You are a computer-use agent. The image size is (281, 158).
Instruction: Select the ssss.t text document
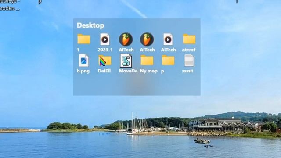(x=189, y=61)
